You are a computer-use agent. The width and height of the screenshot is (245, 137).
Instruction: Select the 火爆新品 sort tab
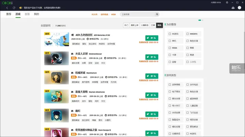(145, 25)
